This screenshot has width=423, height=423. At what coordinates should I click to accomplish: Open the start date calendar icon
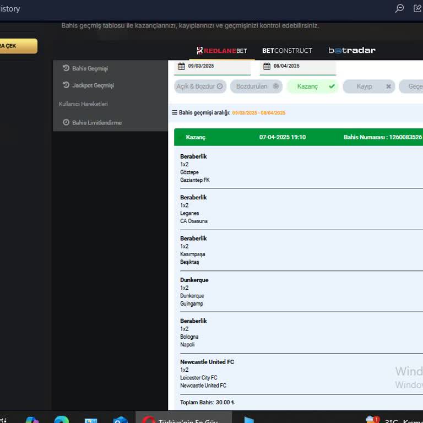[x=181, y=66]
